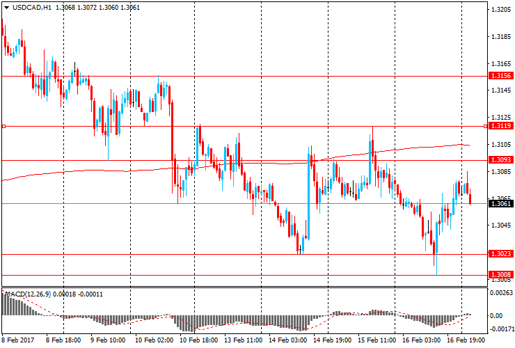The image size is (515, 348).
Task: Select the 1.3093 level price marker
Action: click(500, 160)
